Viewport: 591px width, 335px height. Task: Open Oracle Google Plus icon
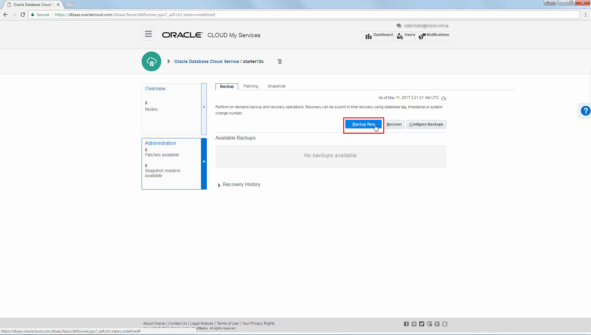[x=429, y=324]
